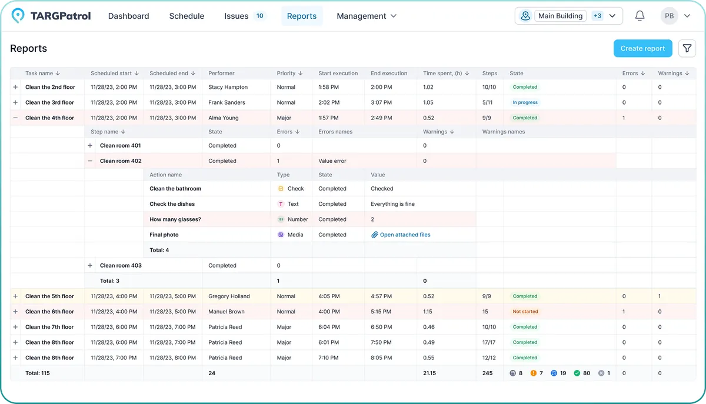Toggle sorting on the Errors column
This screenshot has height=404, width=706.
(x=644, y=73)
